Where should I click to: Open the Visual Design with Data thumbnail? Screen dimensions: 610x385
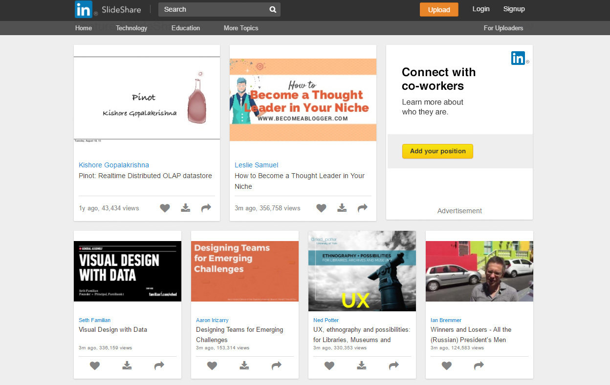128,271
